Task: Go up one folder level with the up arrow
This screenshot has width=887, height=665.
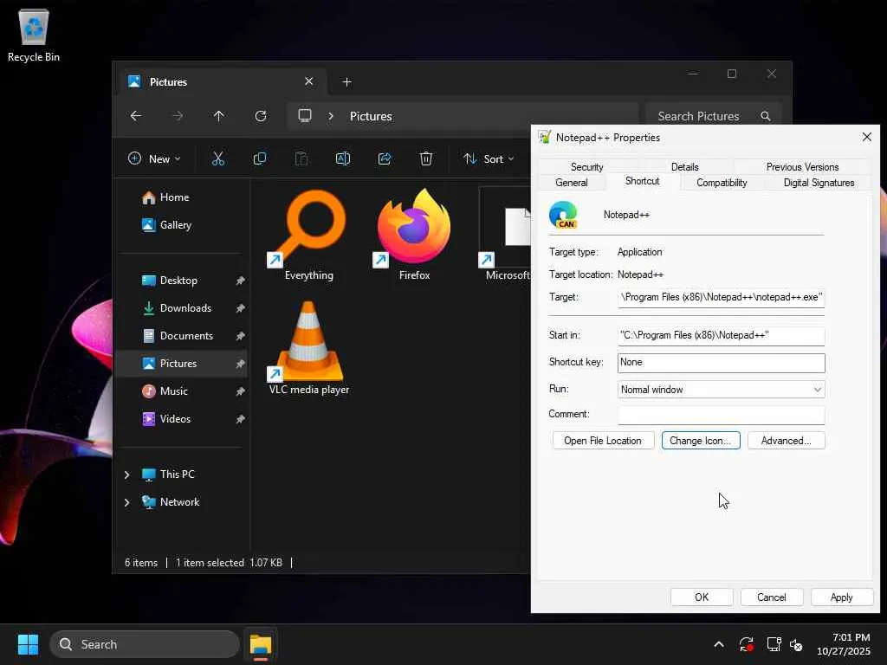Action: click(x=219, y=116)
